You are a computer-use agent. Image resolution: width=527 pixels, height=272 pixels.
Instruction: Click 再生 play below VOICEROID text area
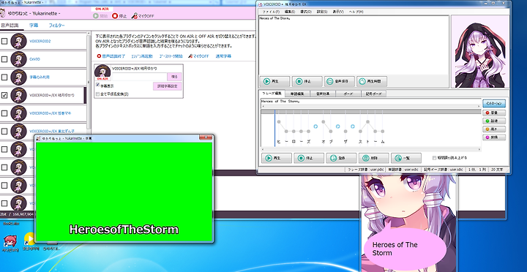(274, 81)
